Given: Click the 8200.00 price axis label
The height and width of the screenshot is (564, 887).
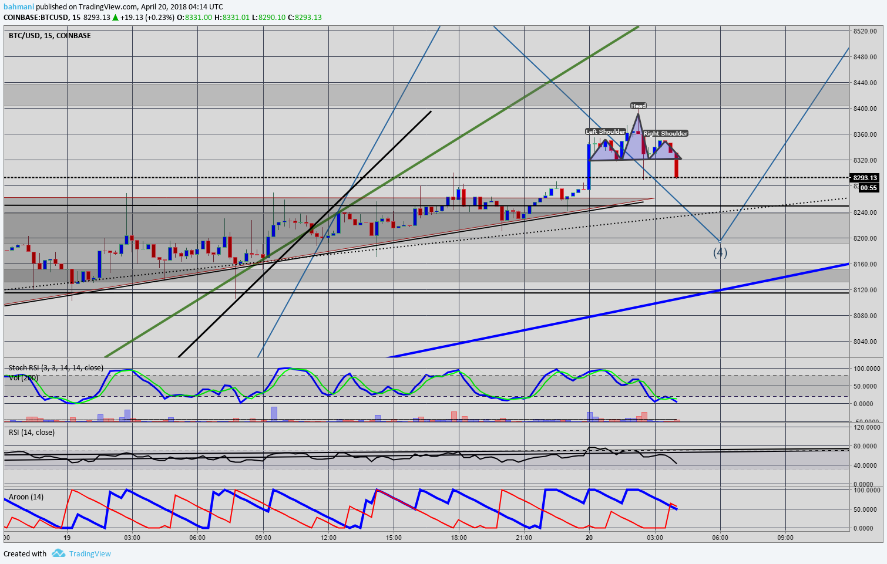Looking at the screenshot, I should [865, 238].
